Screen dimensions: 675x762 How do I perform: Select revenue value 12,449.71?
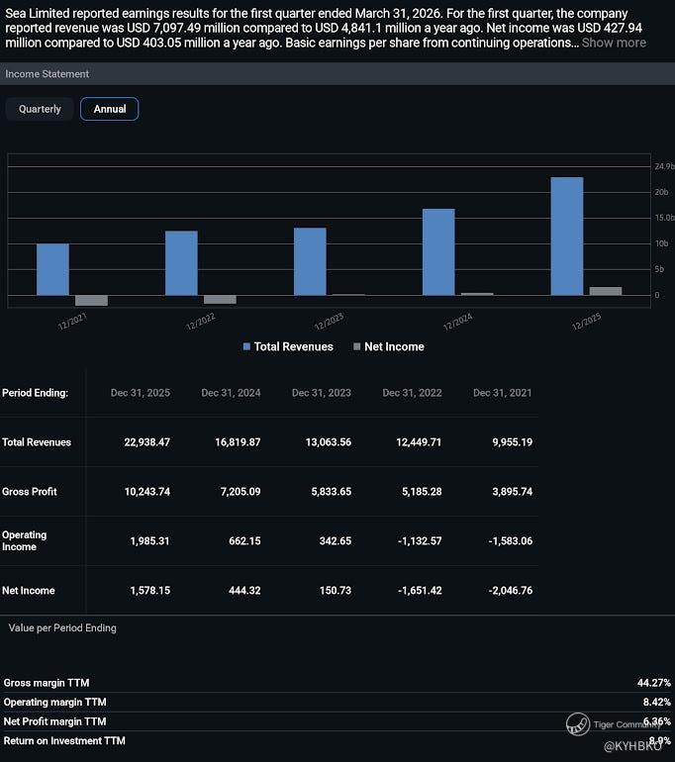click(x=419, y=442)
